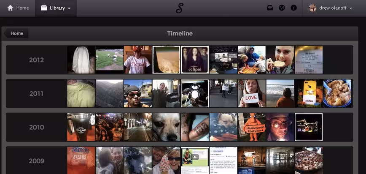Open the Halloween Costumes photo in 2010
366x174 pixels.
click(251, 127)
